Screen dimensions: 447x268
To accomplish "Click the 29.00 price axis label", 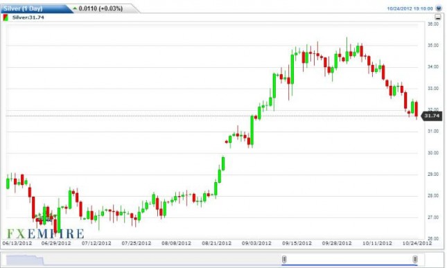I will click(433, 175).
